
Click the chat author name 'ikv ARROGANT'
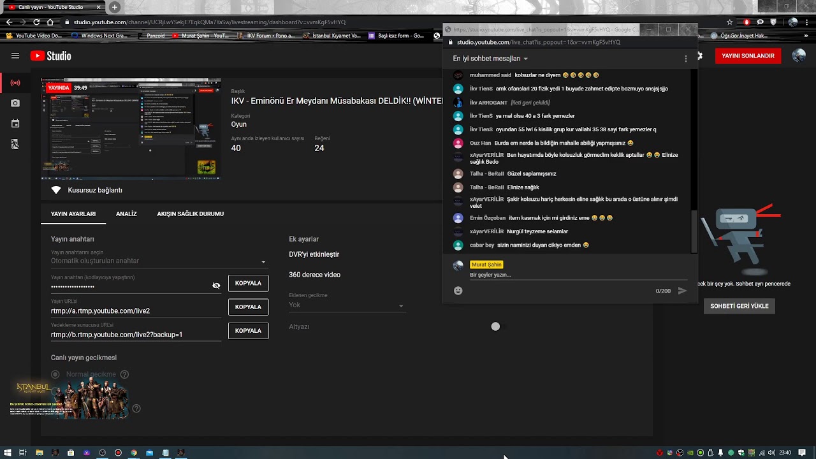pyautogui.click(x=488, y=103)
